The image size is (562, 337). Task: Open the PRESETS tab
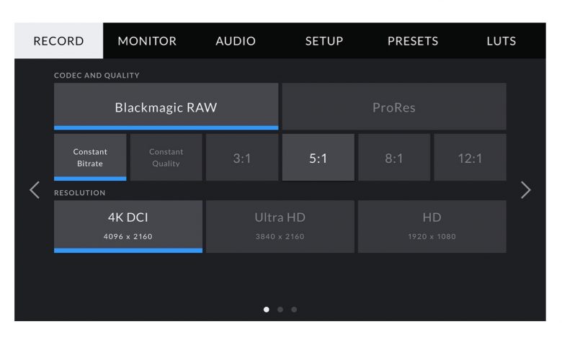click(x=413, y=41)
